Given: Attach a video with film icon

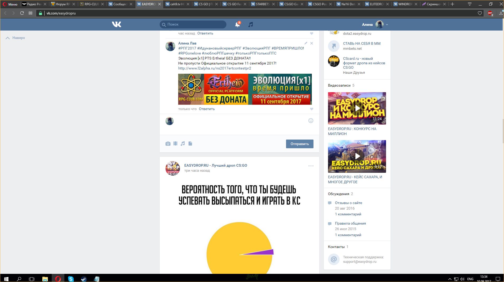Looking at the screenshot, I should tap(175, 144).
